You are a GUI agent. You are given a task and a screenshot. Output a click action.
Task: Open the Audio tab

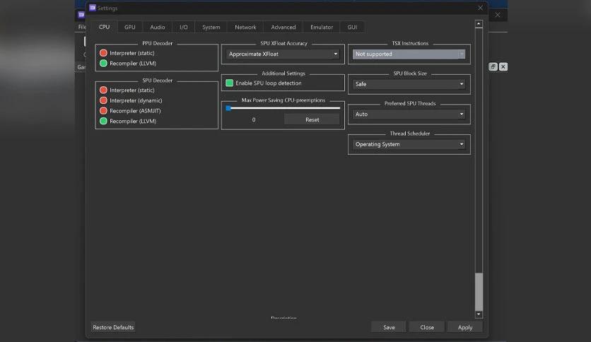(157, 27)
